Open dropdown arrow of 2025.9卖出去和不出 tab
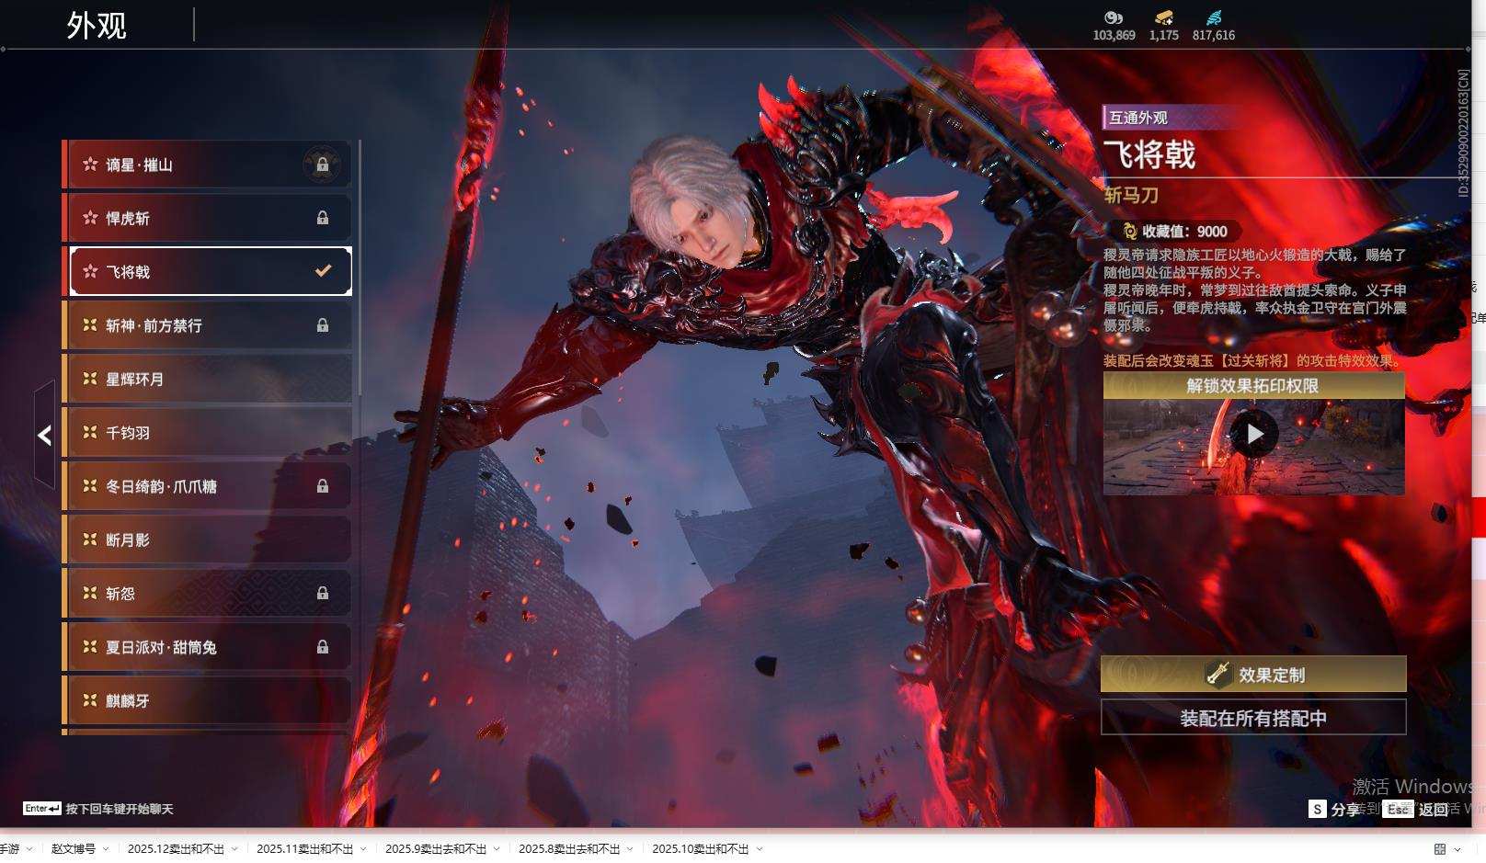This screenshot has height=863, width=1486. point(497,849)
